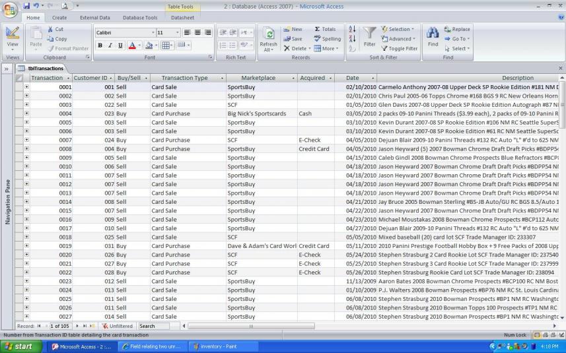Click the Font Color red A button
The image size is (566, 353).
132,45
